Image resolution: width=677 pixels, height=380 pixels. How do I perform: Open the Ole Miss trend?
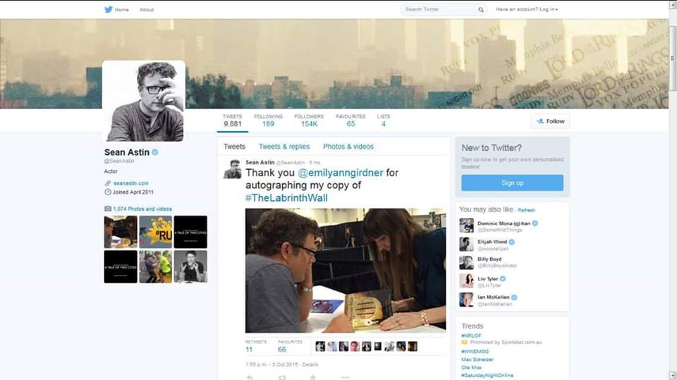click(471, 367)
